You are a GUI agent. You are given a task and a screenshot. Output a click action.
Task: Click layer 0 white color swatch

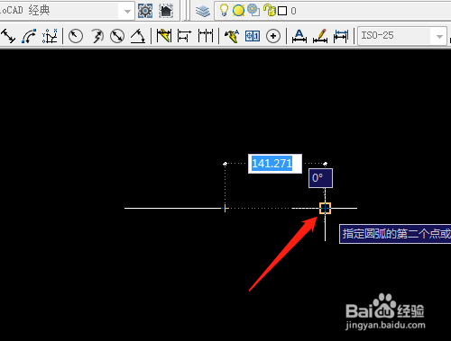tap(282, 11)
